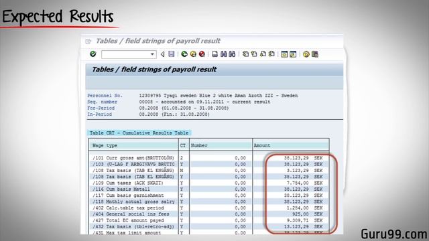Go back with the green Back arrow
The width and height of the screenshot is (429, 241).
184,54
